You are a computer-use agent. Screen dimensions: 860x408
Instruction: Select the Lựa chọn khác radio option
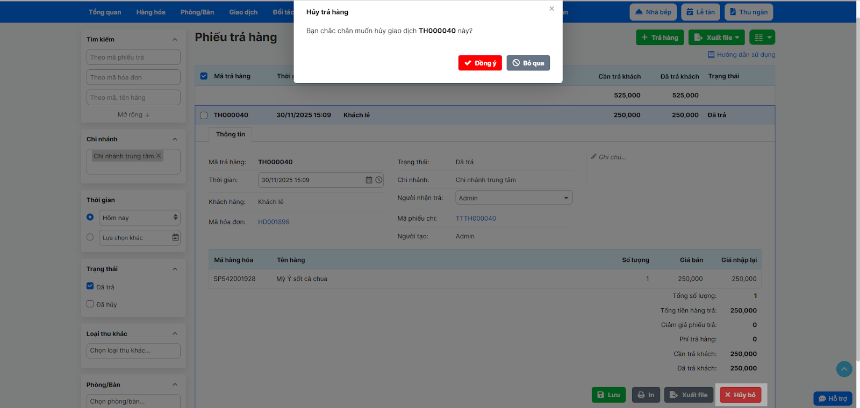coord(90,237)
